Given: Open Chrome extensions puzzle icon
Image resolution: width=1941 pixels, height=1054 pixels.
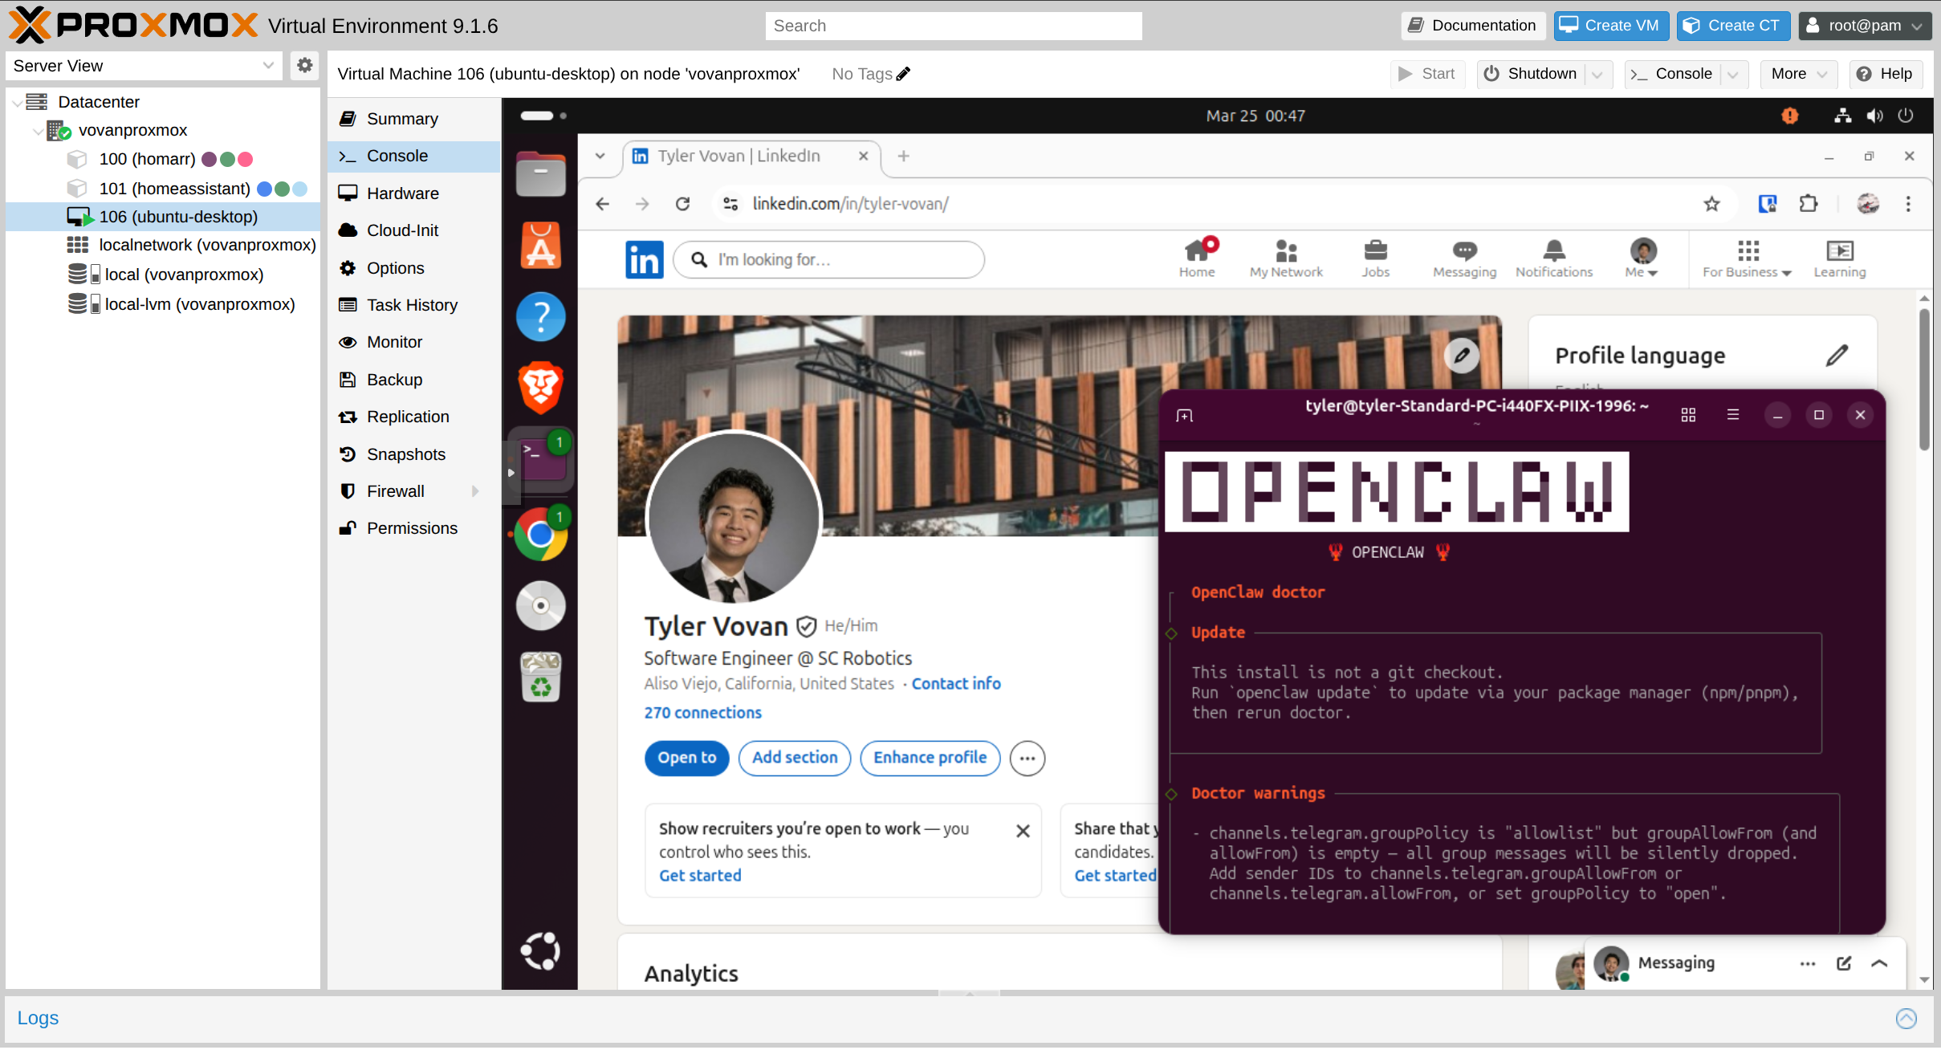Looking at the screenshot, I should (1809, 204).
